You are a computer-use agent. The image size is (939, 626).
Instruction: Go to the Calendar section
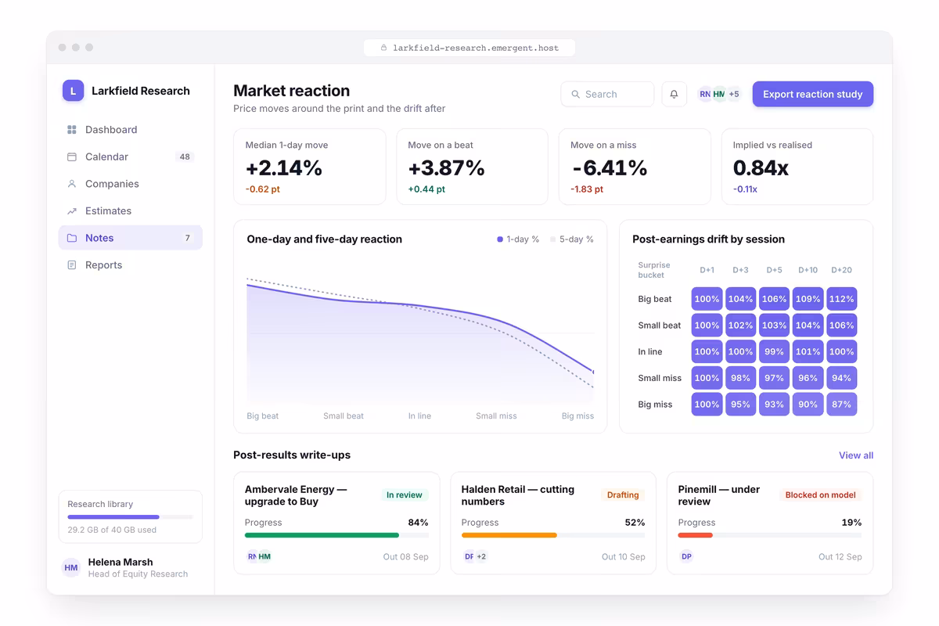tap(131, 156)
